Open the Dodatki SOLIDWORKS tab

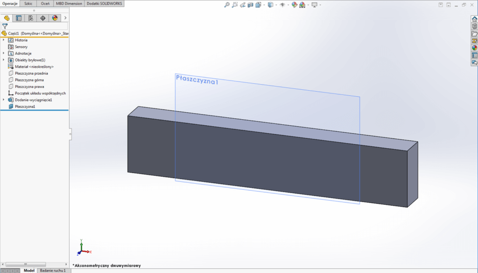103,3
